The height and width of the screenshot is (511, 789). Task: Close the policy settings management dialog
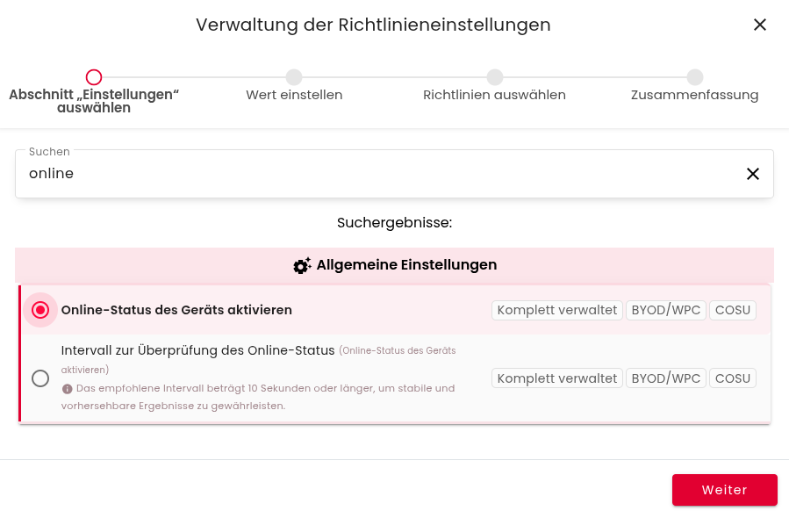point(760,25)
